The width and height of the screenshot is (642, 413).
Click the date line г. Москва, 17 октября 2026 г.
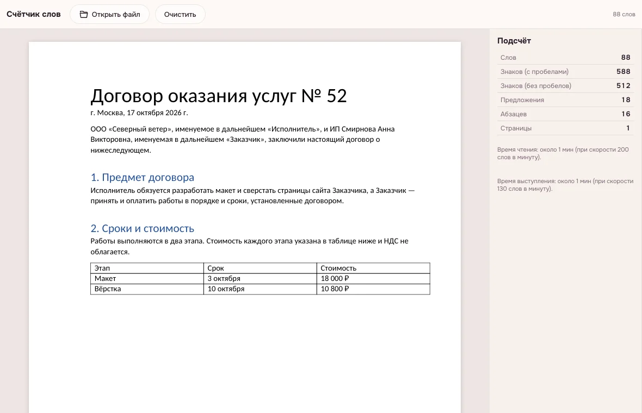pyautogui.click(x=139, y=113)
